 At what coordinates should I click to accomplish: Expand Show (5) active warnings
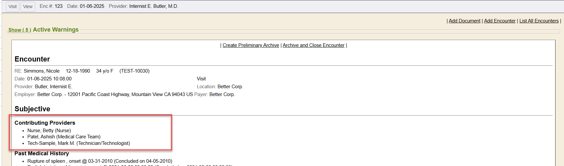tap(20, 30)
